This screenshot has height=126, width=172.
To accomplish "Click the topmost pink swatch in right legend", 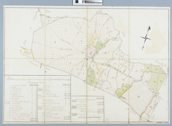I will (x=74, y=100).
